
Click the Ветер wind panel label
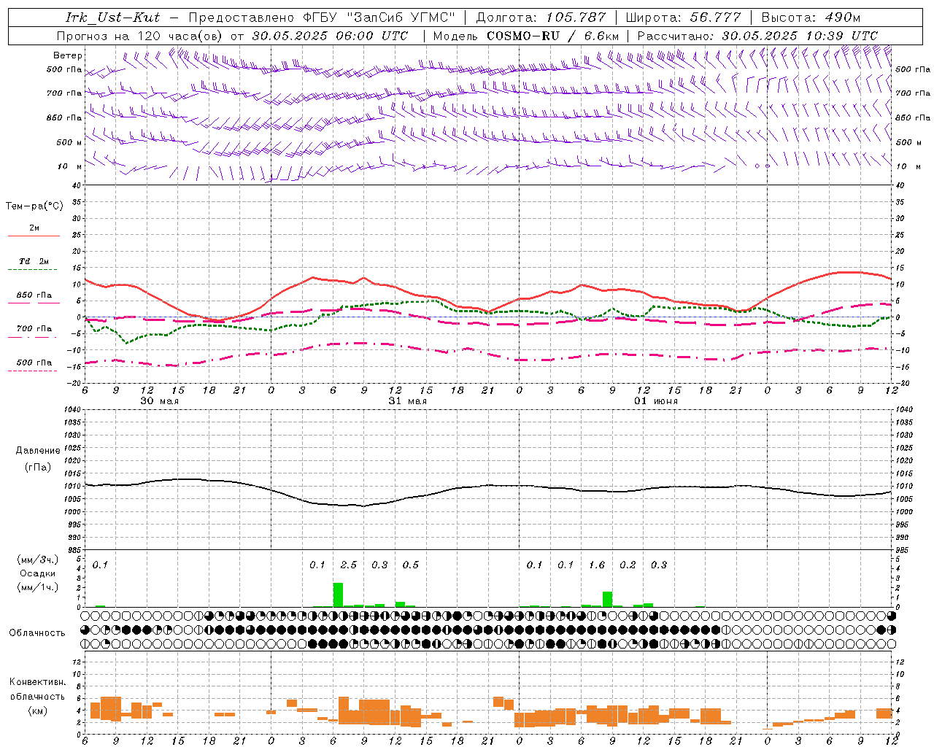[x=68, y=55]
